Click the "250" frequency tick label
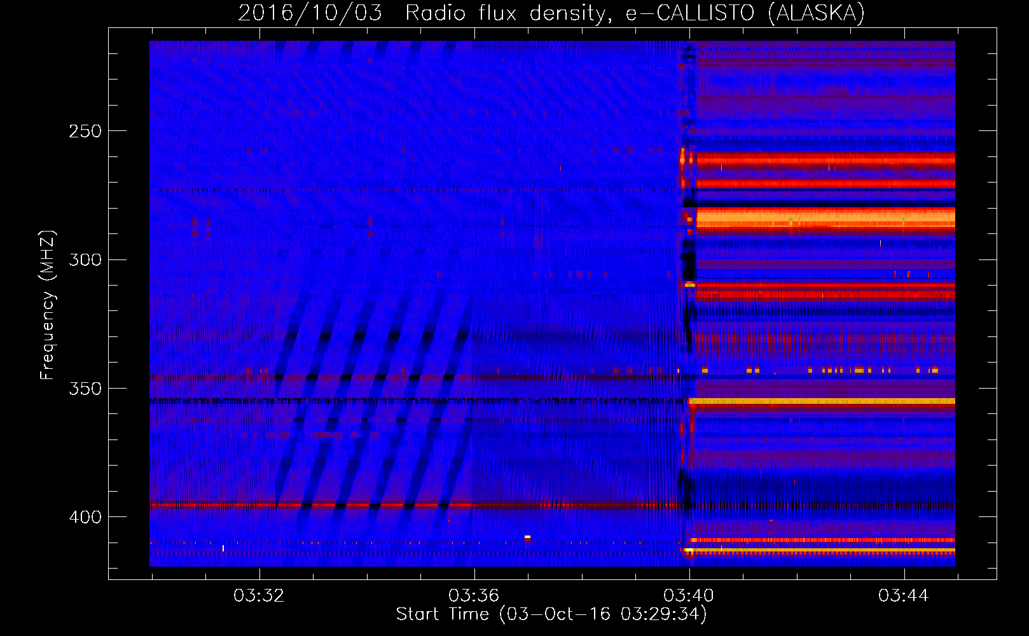The width and height of the screenshot is (1029, 636). point(85,131)
